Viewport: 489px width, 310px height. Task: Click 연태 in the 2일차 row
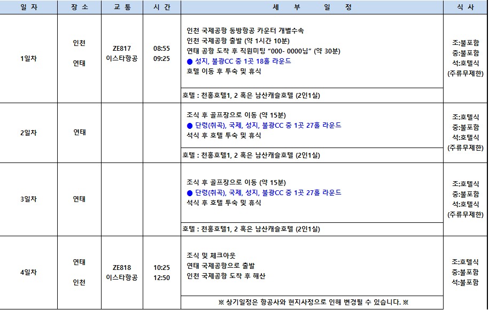(79, 132)
